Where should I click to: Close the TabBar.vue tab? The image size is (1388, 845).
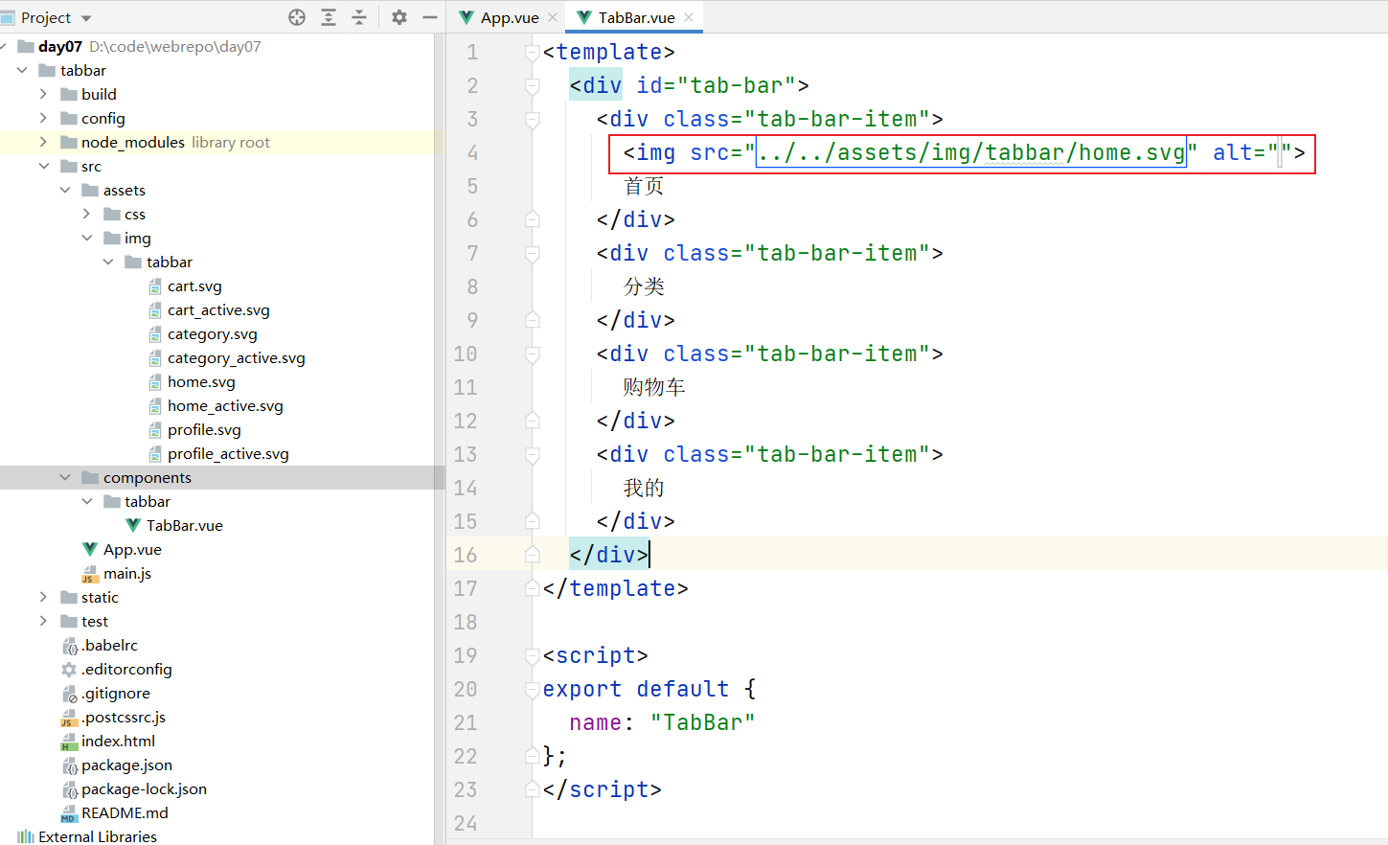click(689, 17)
